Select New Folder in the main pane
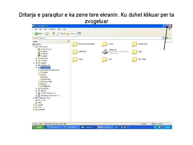Image resolution: width=193 pixels, height=145 pixels. click(x=139, y=59)
